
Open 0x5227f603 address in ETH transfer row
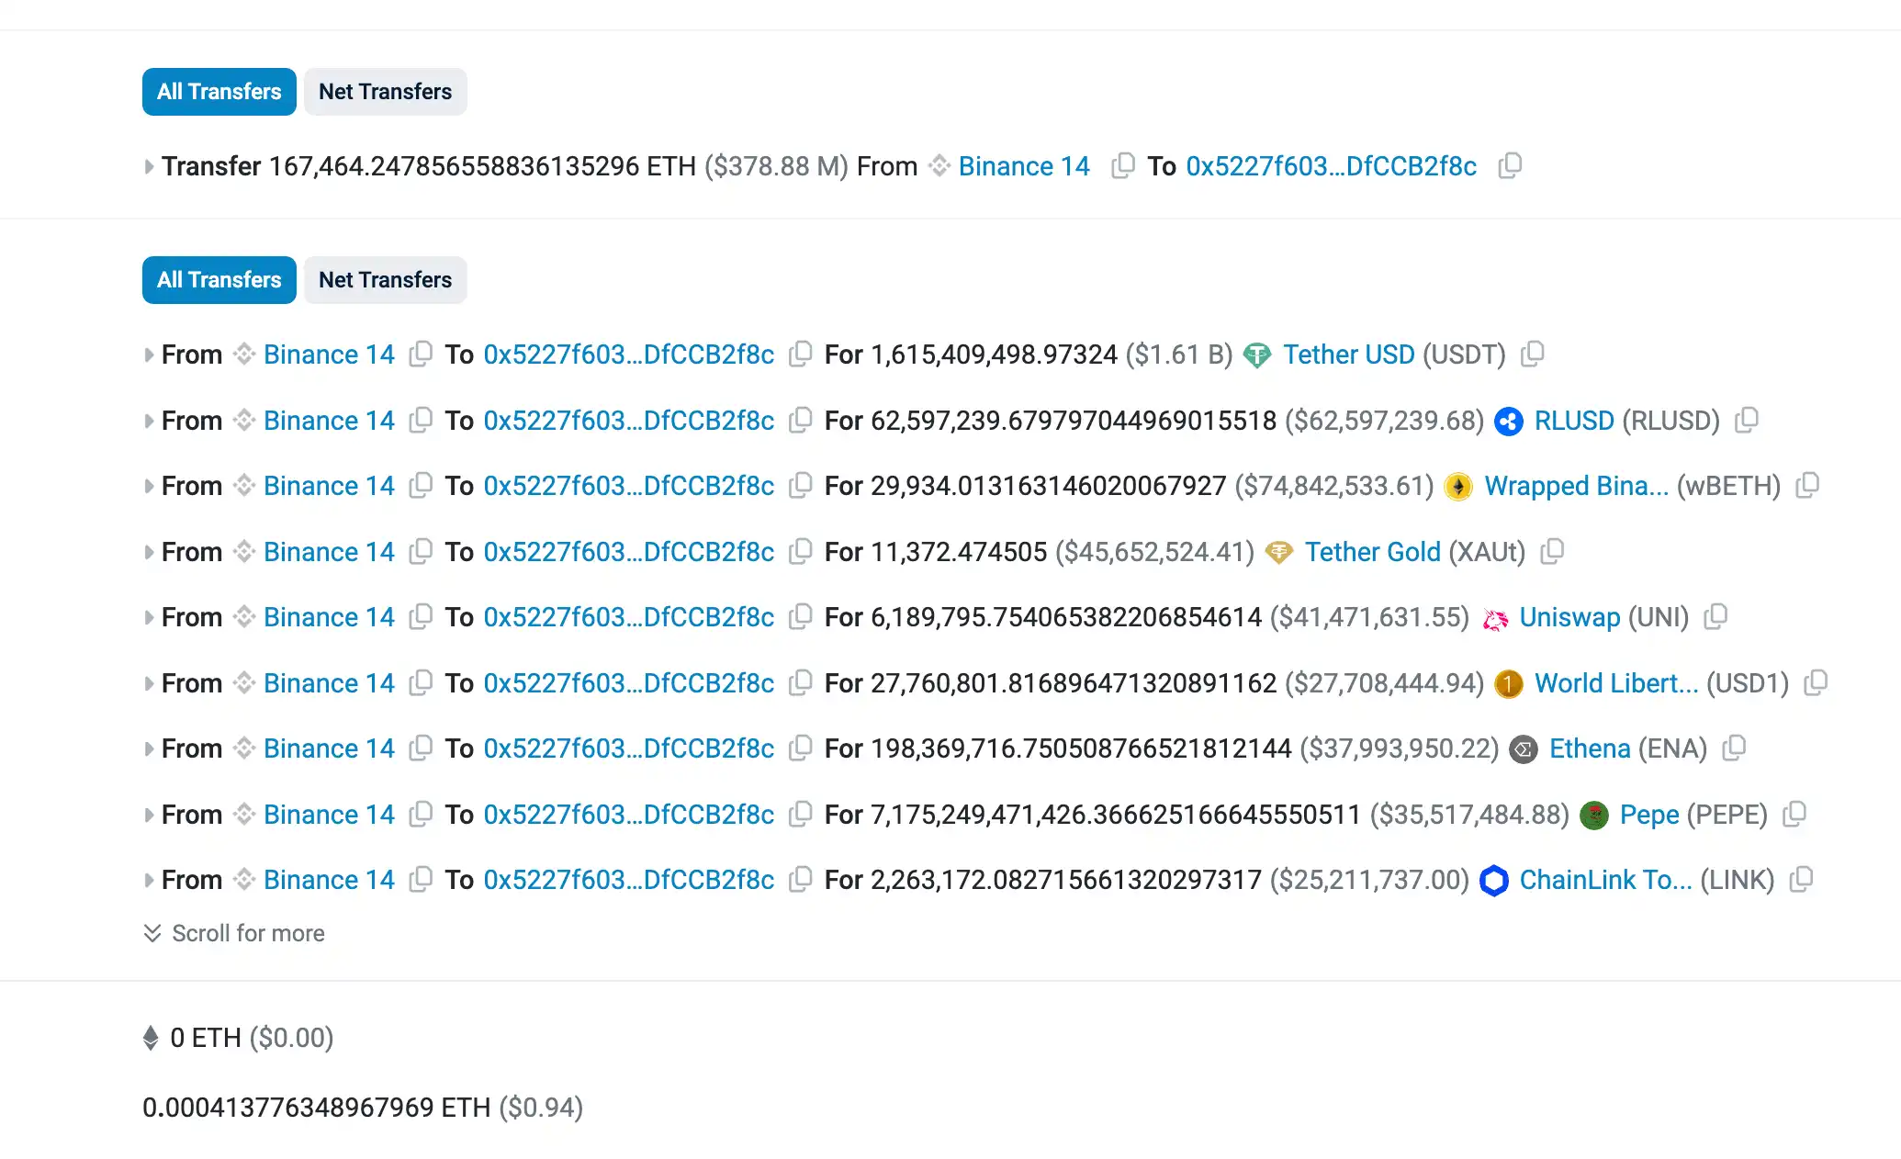pyautogui.click(x=1331, y=166)
